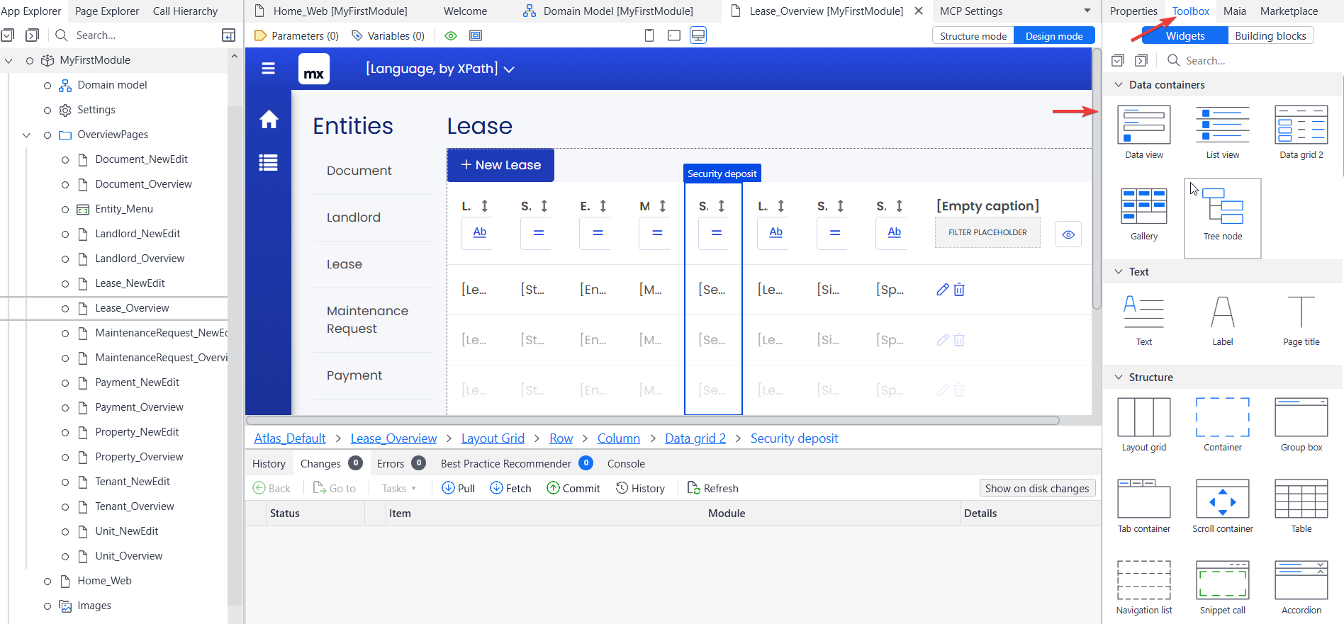The width and height of the screenshot is (1344, 624).
Task: Collapse the MyFirstModule tree node
Action: tap(9, 61)
